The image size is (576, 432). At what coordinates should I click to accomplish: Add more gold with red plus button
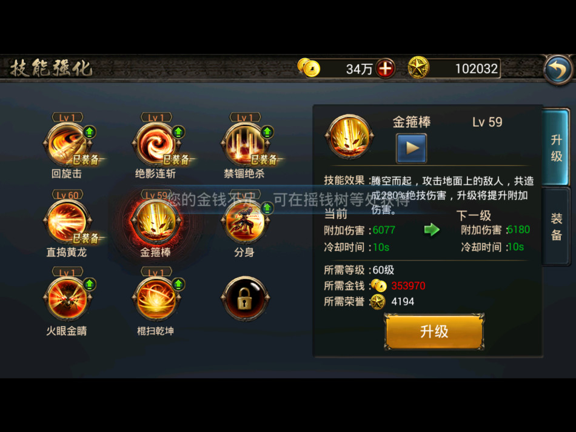pyautogui.click(x=385, y=68)
